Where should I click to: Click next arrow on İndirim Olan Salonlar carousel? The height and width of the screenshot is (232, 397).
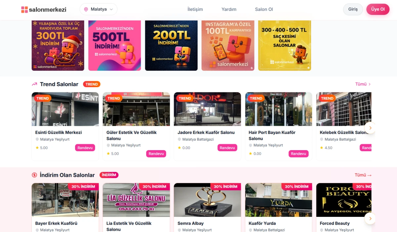click(x=370, y=218)
